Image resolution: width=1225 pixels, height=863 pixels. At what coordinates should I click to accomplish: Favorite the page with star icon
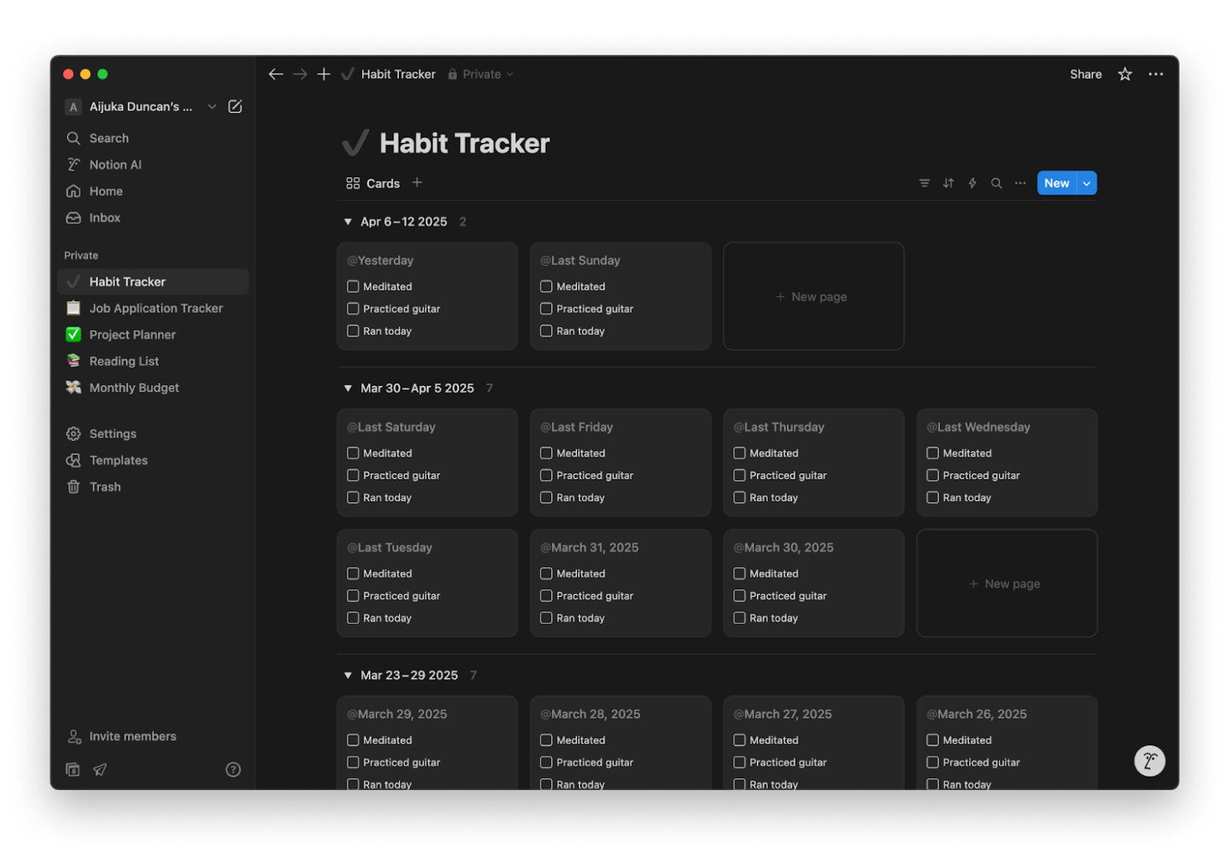click(x=1125, y=74)
